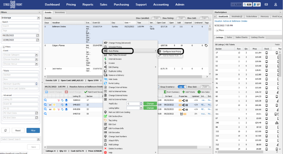Select Configure Auto Pricing submenu item
The width and height of the screenshot is (283, 154).
pyautogui.click(x=171, y=51)
